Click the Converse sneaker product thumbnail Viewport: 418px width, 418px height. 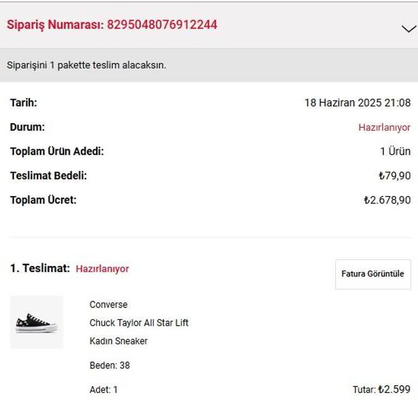36,322
